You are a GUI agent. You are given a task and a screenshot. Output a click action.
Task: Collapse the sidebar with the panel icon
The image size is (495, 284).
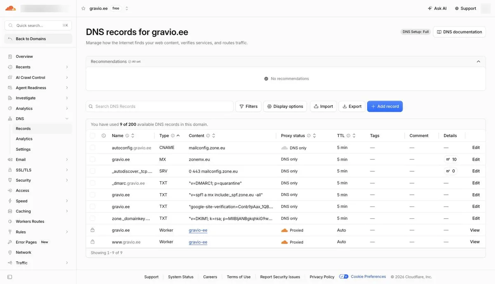(x=10, y=277)
